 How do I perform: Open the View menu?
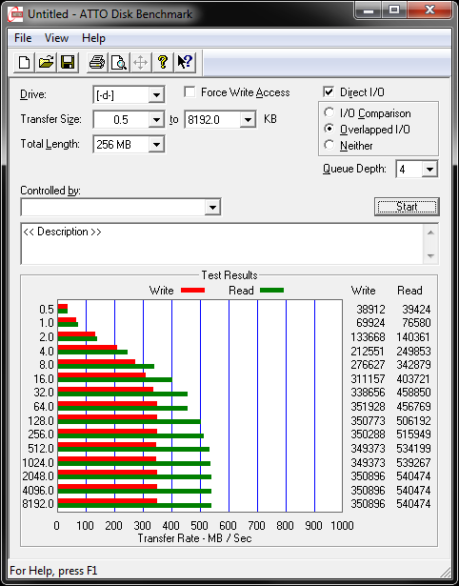56,38
